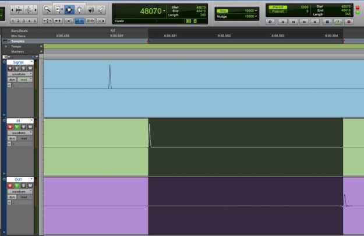Screen dimensions: 364x236
Task: Expand the Tempo ruler
Action: pos(6,47)
